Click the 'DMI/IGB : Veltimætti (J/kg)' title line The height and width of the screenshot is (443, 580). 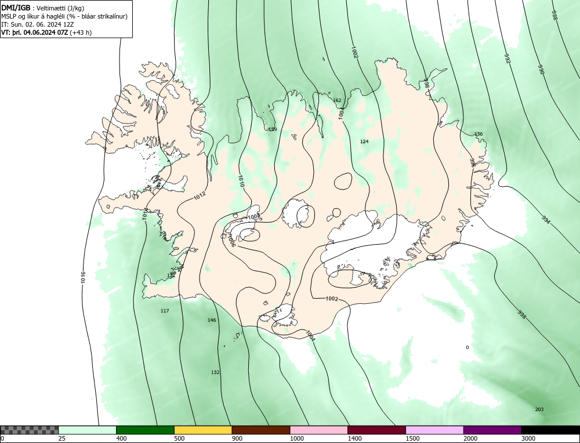pyautogui.click(x=43, y=8)
